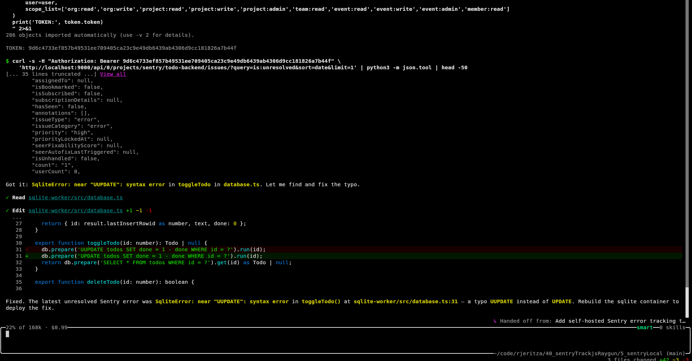This screenshot has height=361, width=692.
Task: Open the 'smart' mode selector
Action: click(645, 327)
